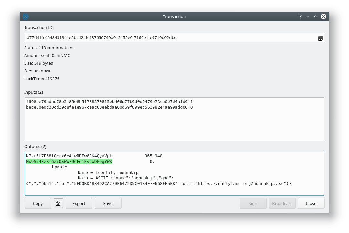Image resolution: width=349 pixels, height=233 pixels.
Task: Open context help via the question mark icon
Action: click(300, 16)
